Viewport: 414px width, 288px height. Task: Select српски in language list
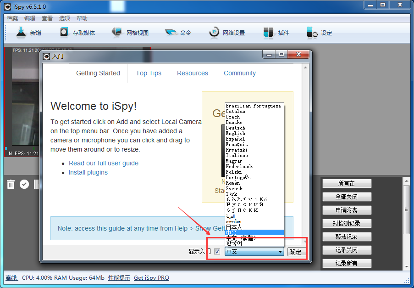pos(254,210)
